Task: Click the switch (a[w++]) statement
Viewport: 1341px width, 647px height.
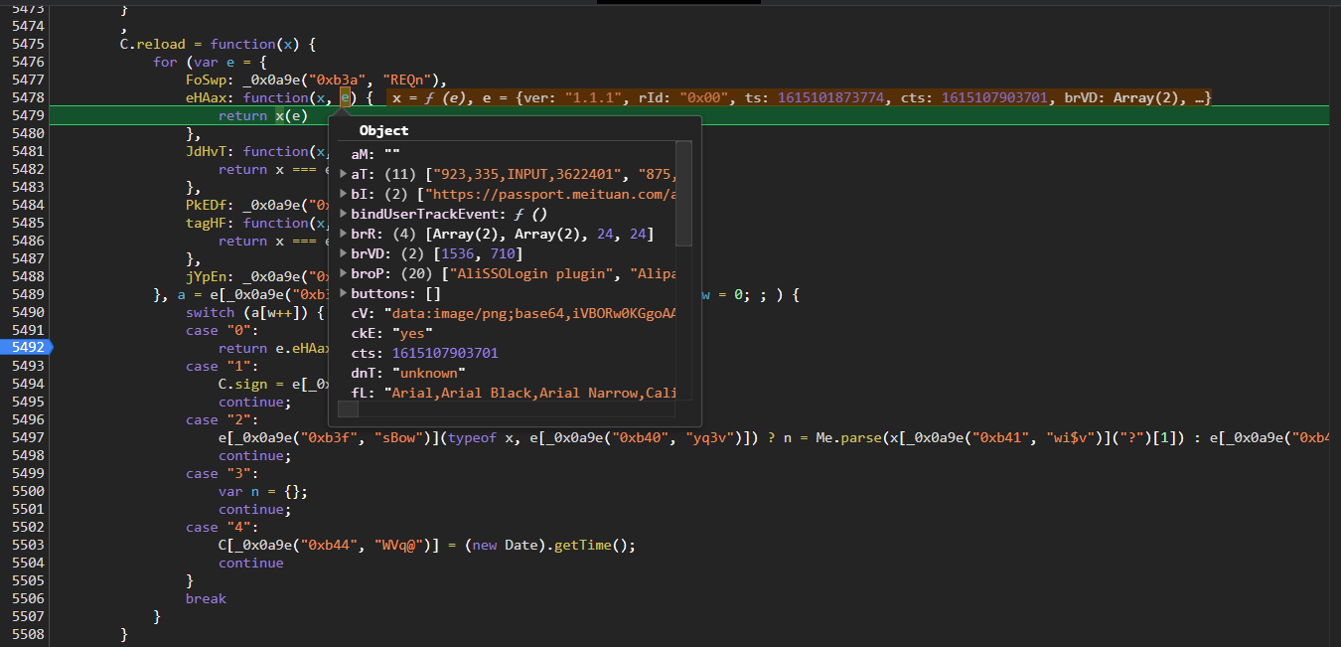Action: (x=255, y=312)
